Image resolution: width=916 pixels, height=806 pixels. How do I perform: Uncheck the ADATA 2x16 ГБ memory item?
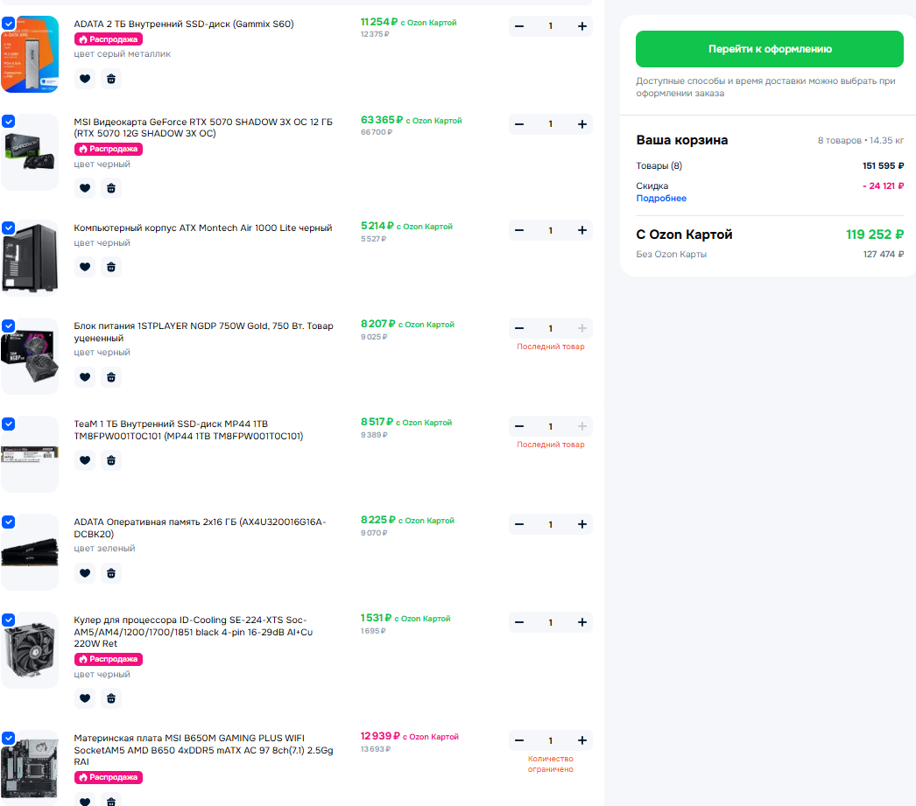click(x=8, y=522)
